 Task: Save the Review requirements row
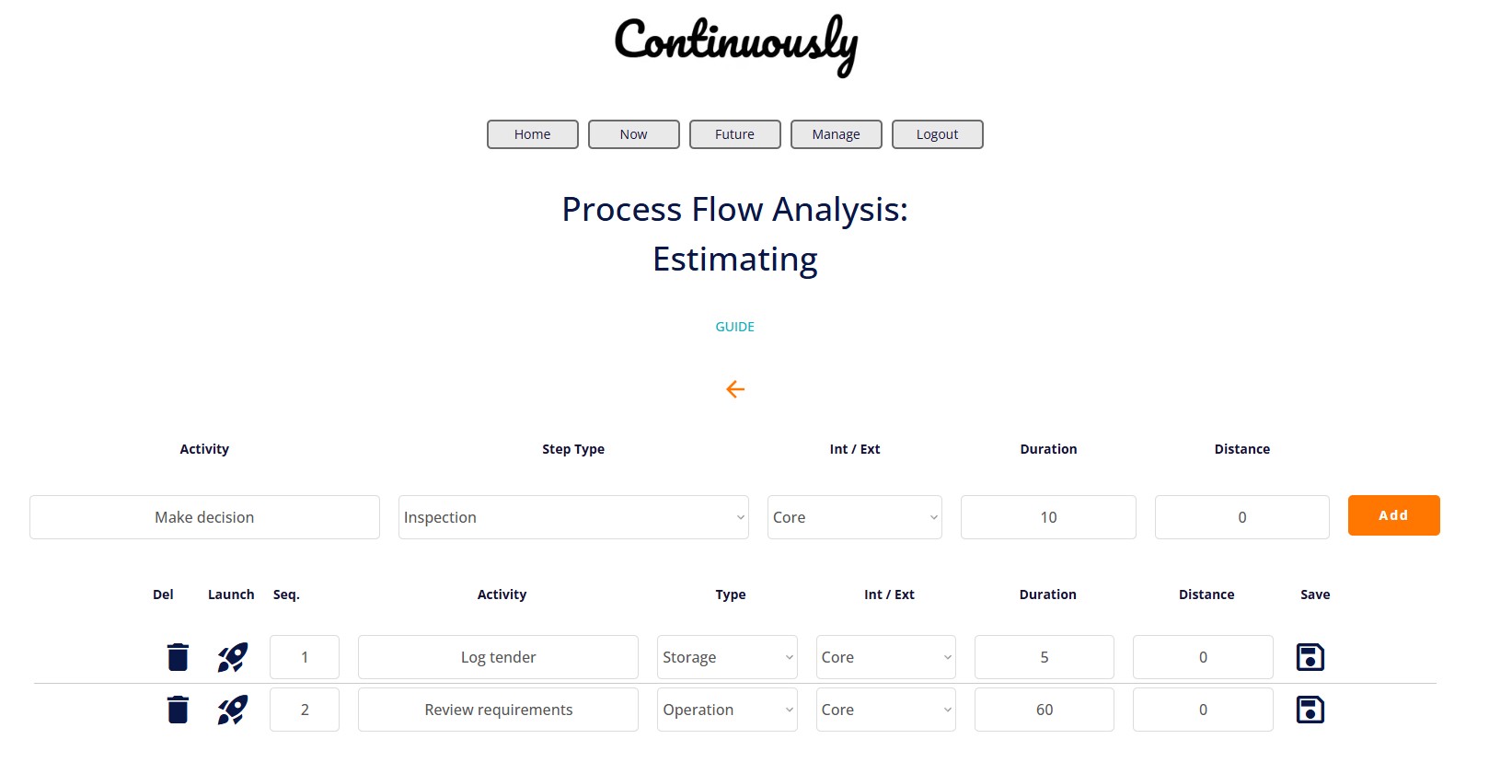click(x=1310, y=710)
